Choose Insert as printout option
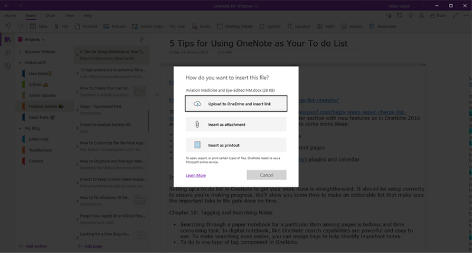Viewport: 472px width, 253px height. click(x=236, y=145)
